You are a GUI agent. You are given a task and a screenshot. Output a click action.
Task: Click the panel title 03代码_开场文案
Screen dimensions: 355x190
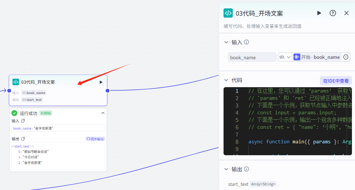(259, 14)
